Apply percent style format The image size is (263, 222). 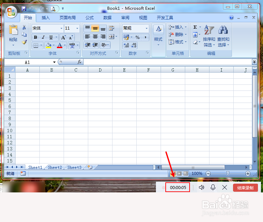click(x=137, y=37)
